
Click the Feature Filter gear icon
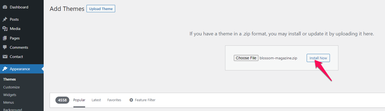(131, 100)
